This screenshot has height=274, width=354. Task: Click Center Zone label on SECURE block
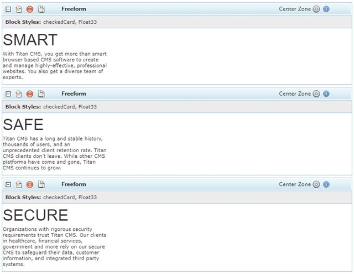pyautogui.click(x=295, y=184)
